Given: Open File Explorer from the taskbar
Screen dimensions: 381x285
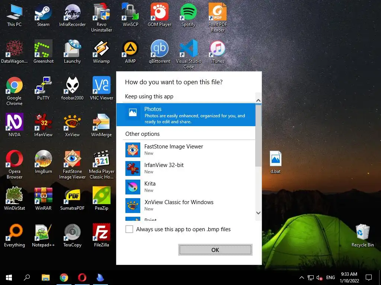Looking at the screenshot, I should (45, 278).
